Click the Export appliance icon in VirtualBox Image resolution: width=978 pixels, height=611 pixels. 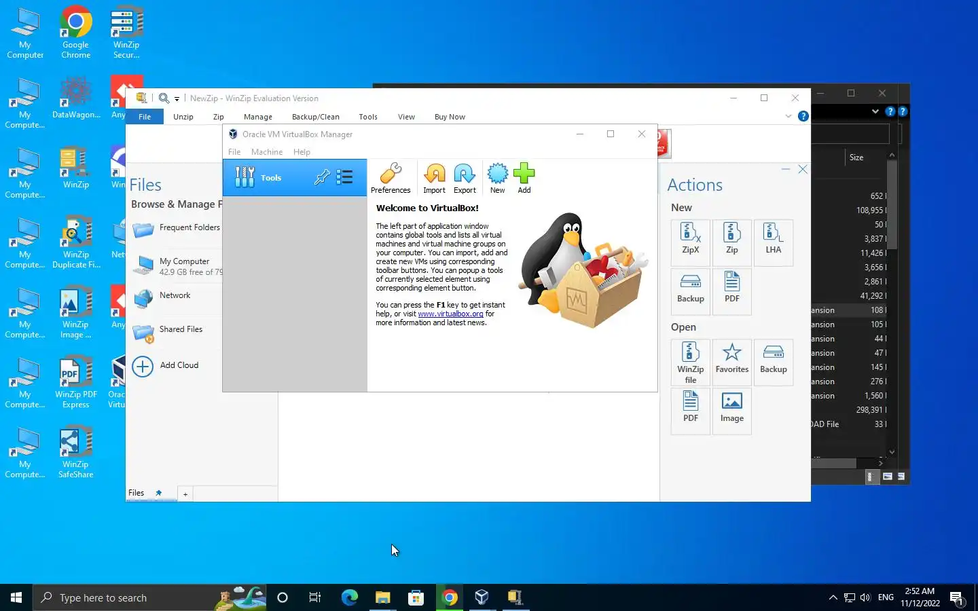465,178
